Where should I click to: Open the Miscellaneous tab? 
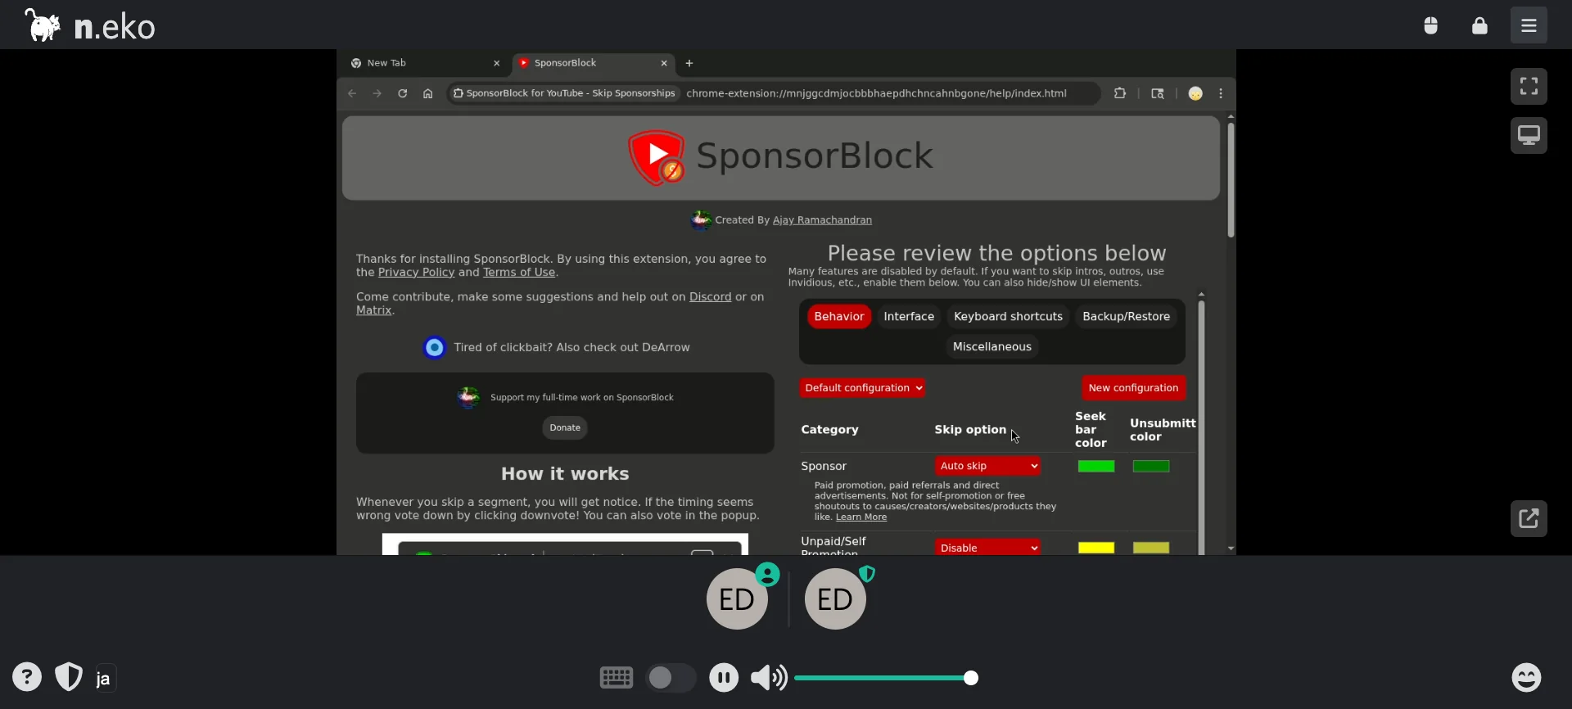[x=992, y=346]
